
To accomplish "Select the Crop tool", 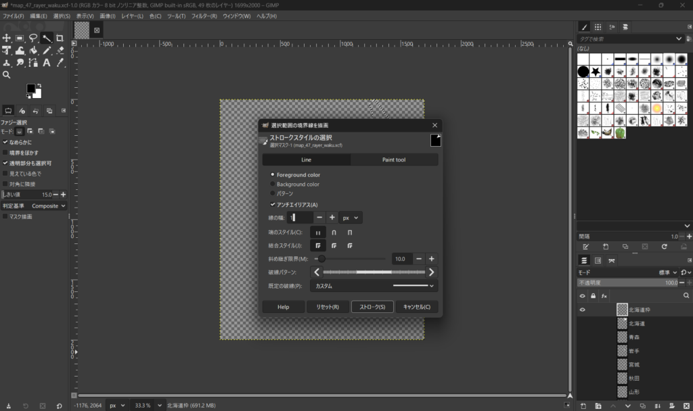I will coord(60,38).
